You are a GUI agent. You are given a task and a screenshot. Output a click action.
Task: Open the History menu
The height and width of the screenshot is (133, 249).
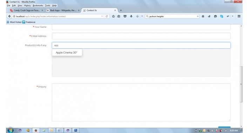pos(27,6)
